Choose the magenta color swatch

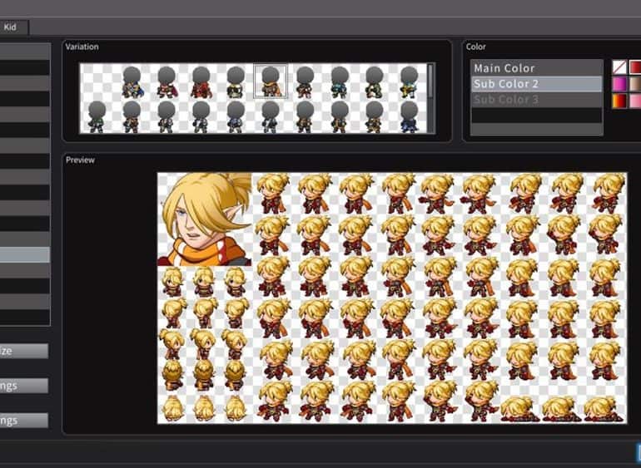click(619, 84)
